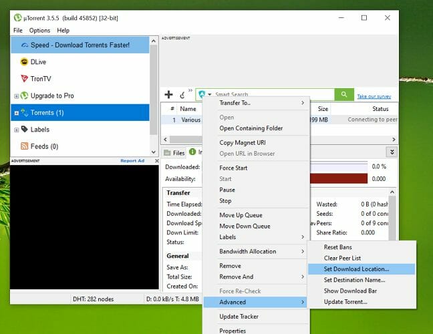Select Clear Peer List
Screen dimensions: 433x334
pyautogui.click(x=362, y=258)
